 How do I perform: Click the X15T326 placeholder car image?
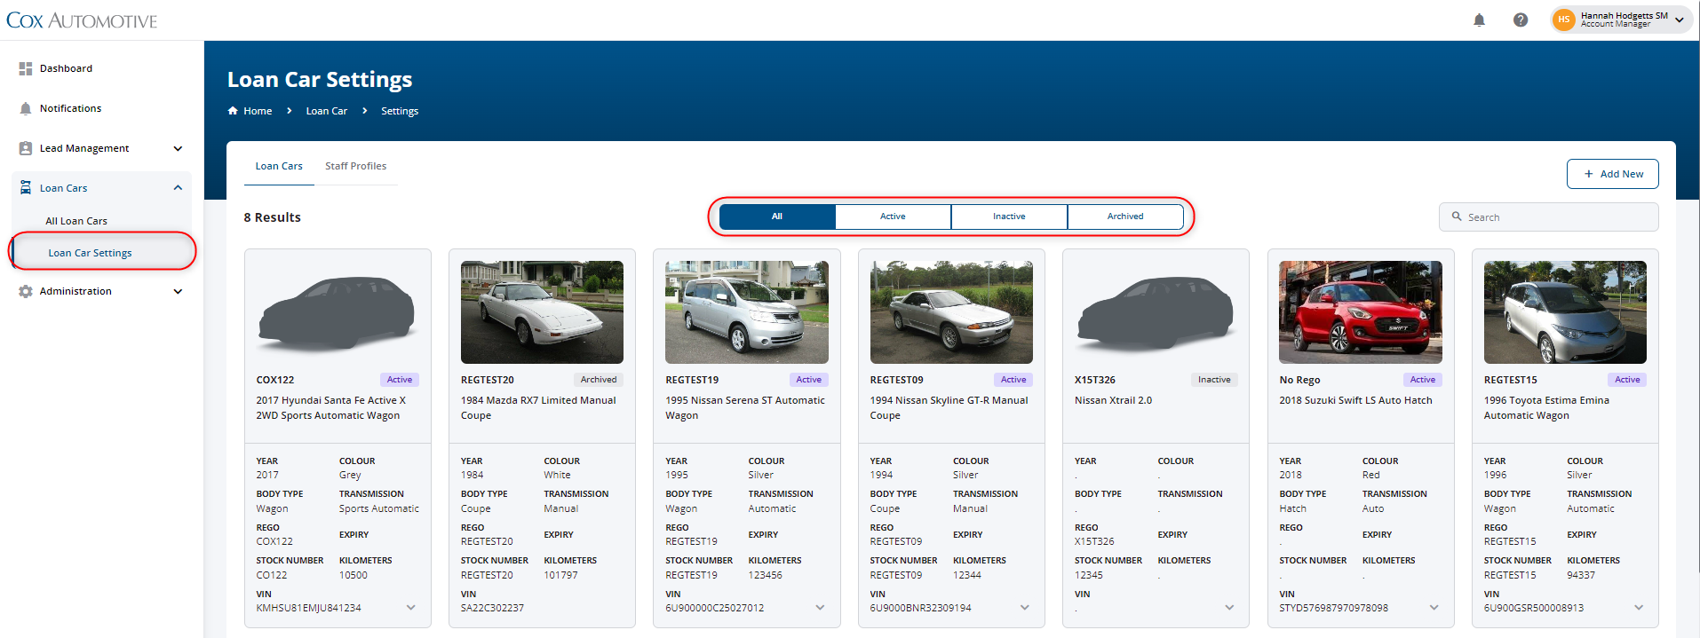(x=1156, y=312)
